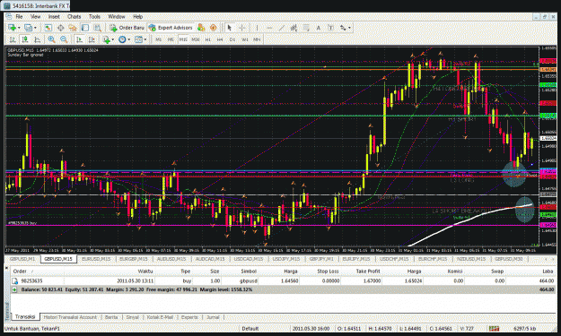The image size is (561, 336).
Task: Select the equidistant channel tool
Action: pos(294,28)
